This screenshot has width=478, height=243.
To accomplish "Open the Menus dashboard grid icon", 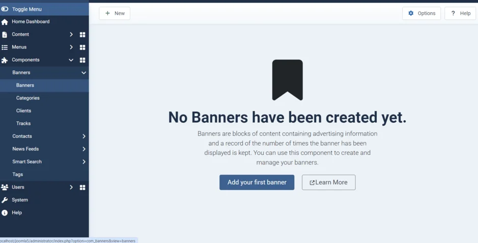I will point(82,47).
